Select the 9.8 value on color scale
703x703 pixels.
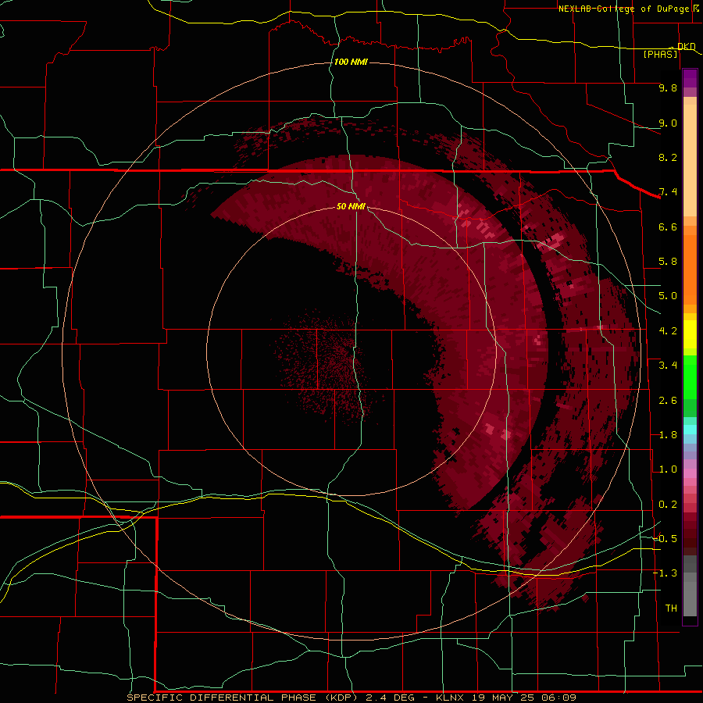point(668,87)
